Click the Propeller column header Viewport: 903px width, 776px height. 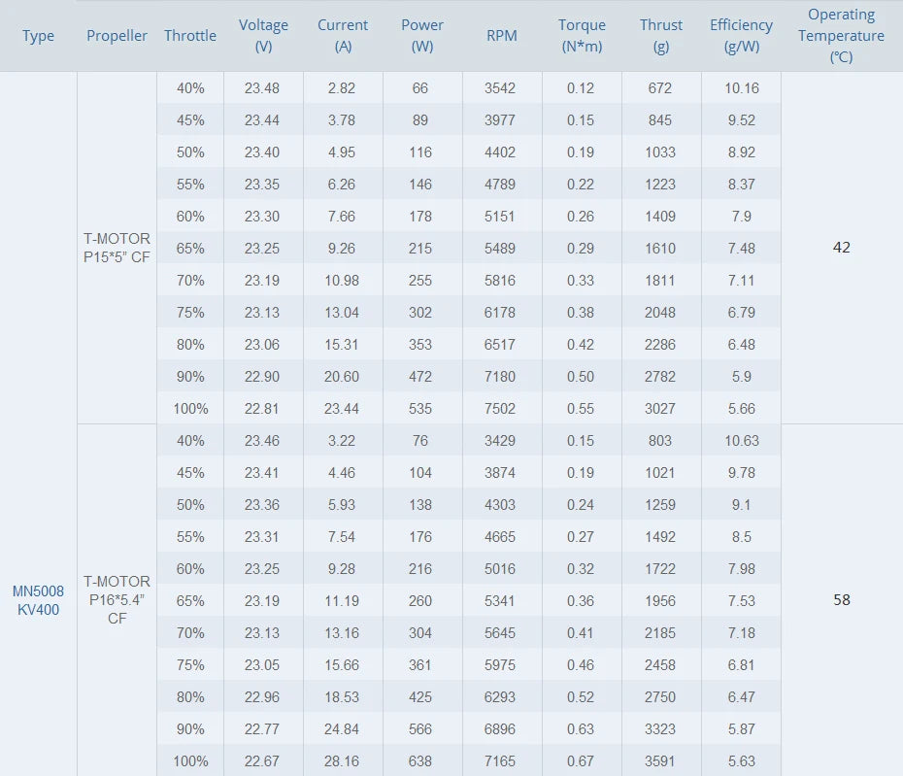(117, 36)
